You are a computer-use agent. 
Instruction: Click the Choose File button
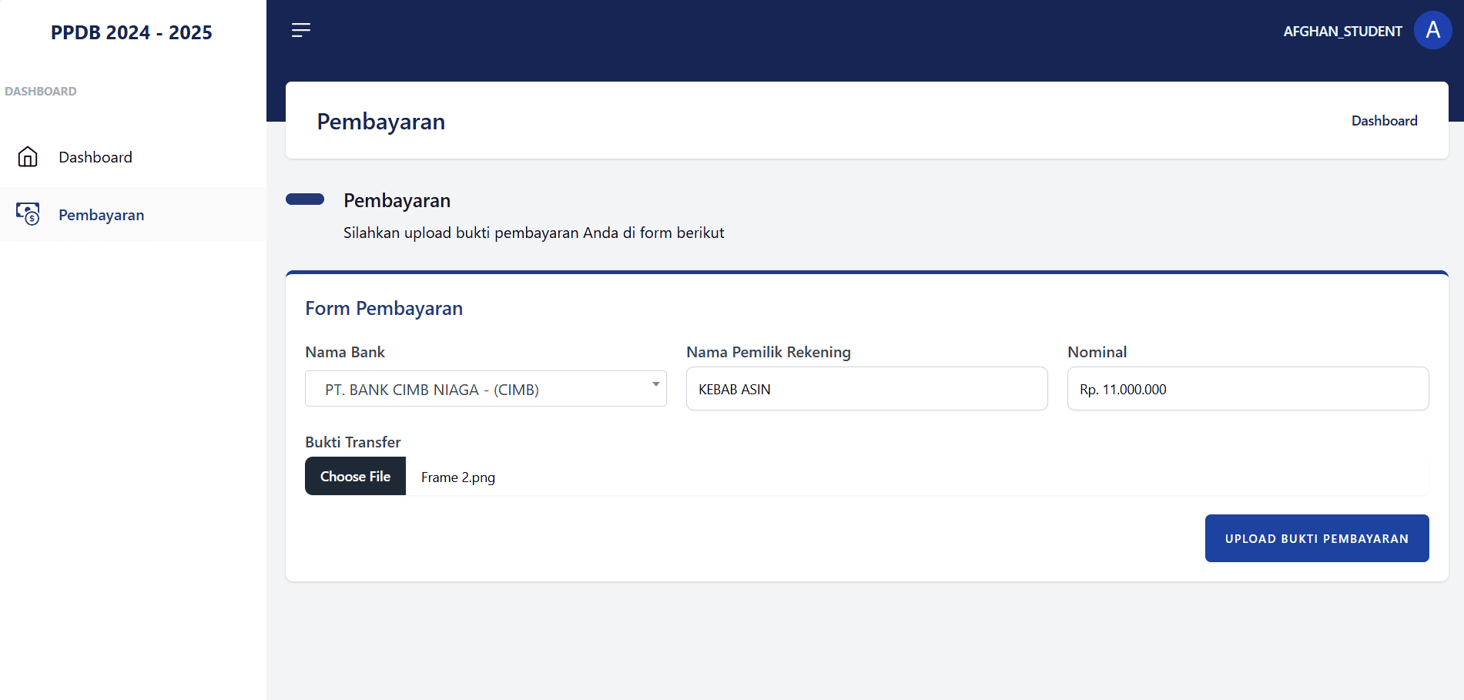click(355, 476)
